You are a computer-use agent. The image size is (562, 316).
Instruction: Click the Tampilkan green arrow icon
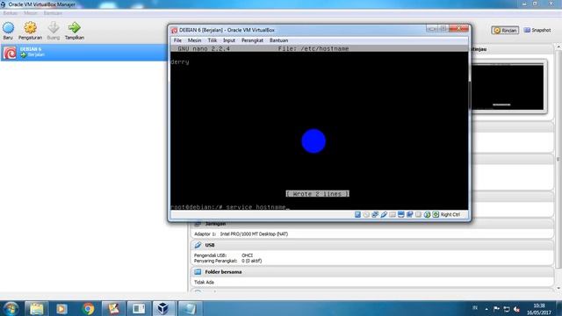[74, 27]
